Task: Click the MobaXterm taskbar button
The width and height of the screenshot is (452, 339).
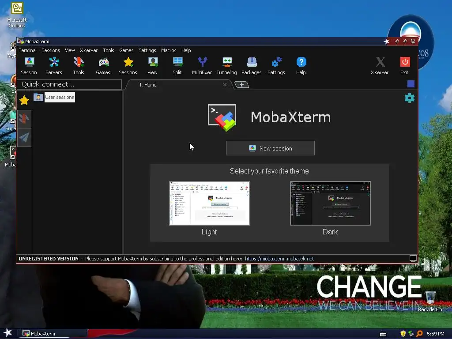Action: (x=53, y=334)
